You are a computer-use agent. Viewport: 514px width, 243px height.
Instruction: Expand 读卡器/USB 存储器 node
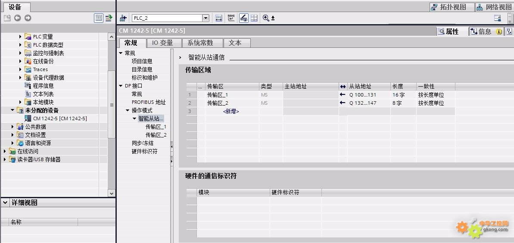click(5, 160)
